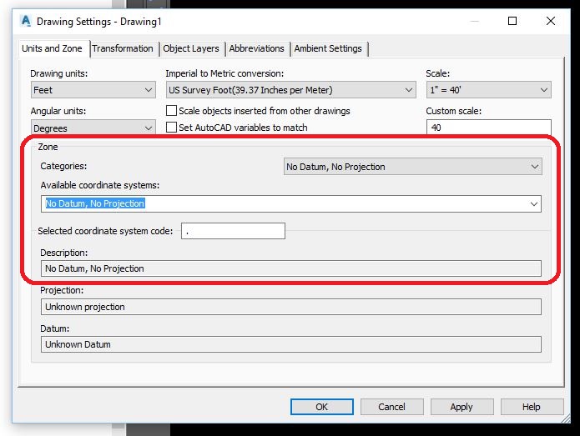Image resolution: width=580 pixels, height=436 pixels.
Task: Click the Unknown Datum field
Action: point(291,344)
